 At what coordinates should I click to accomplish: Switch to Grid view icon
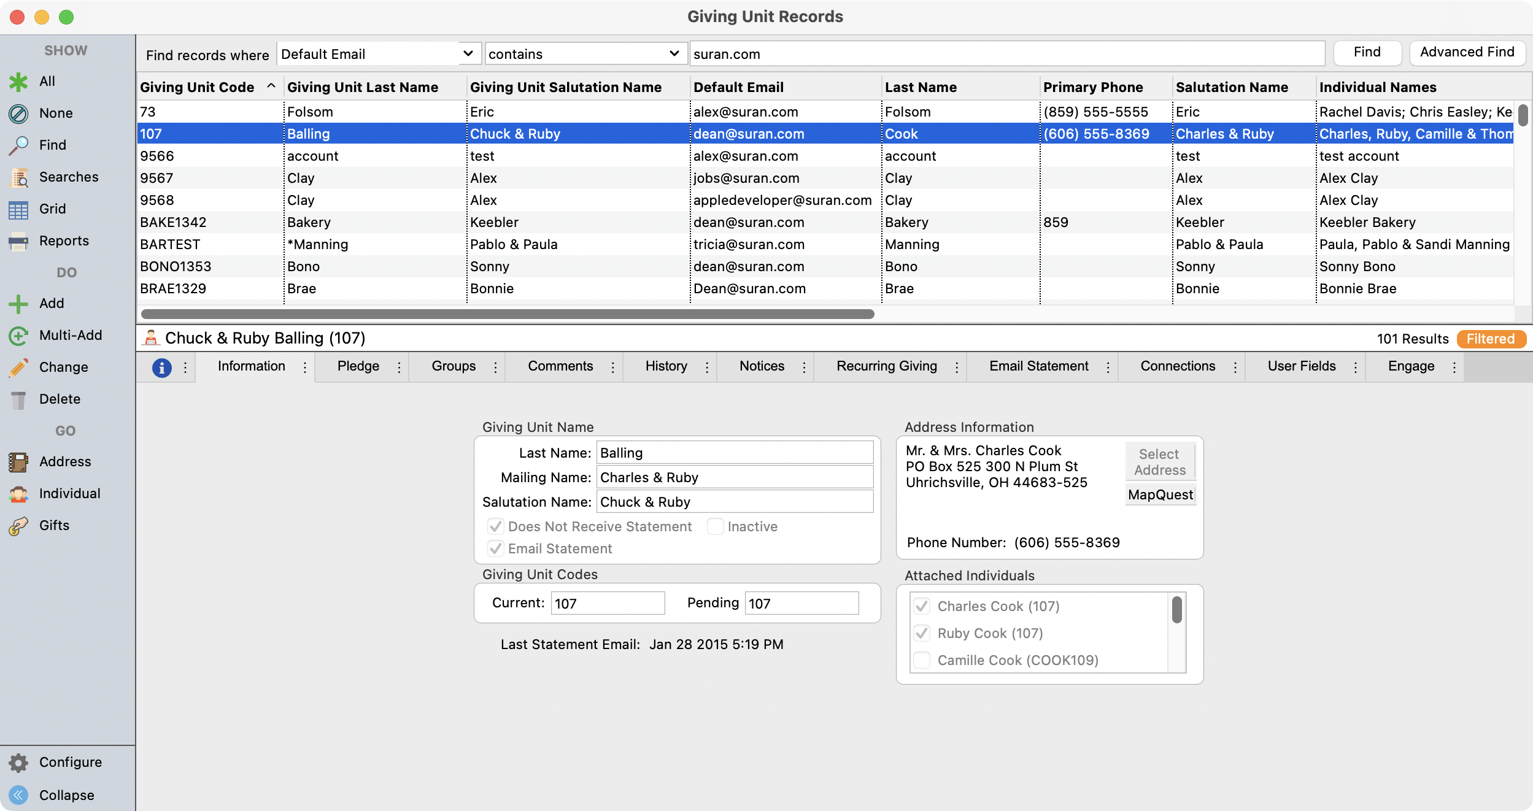point(18,209)
